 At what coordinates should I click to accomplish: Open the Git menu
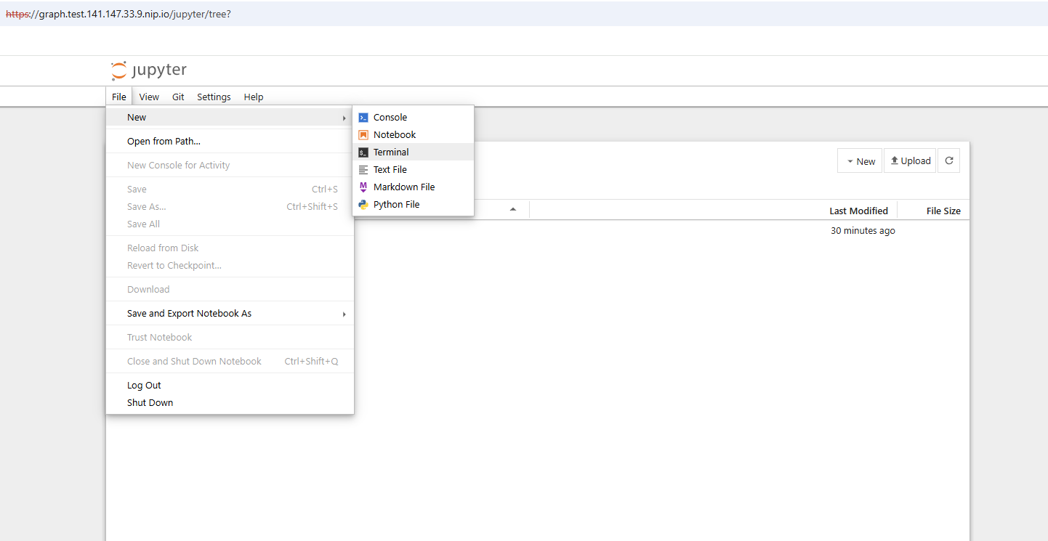(177, 97)
